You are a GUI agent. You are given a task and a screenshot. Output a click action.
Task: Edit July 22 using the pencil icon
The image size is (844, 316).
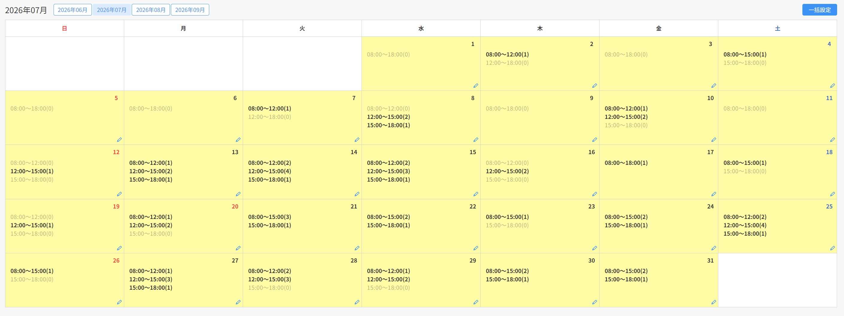[x=476, y=248]
